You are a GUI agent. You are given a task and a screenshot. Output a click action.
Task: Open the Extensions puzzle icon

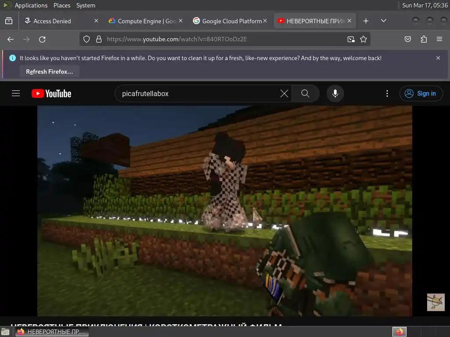pyautogui.click(x=424, y=39)
